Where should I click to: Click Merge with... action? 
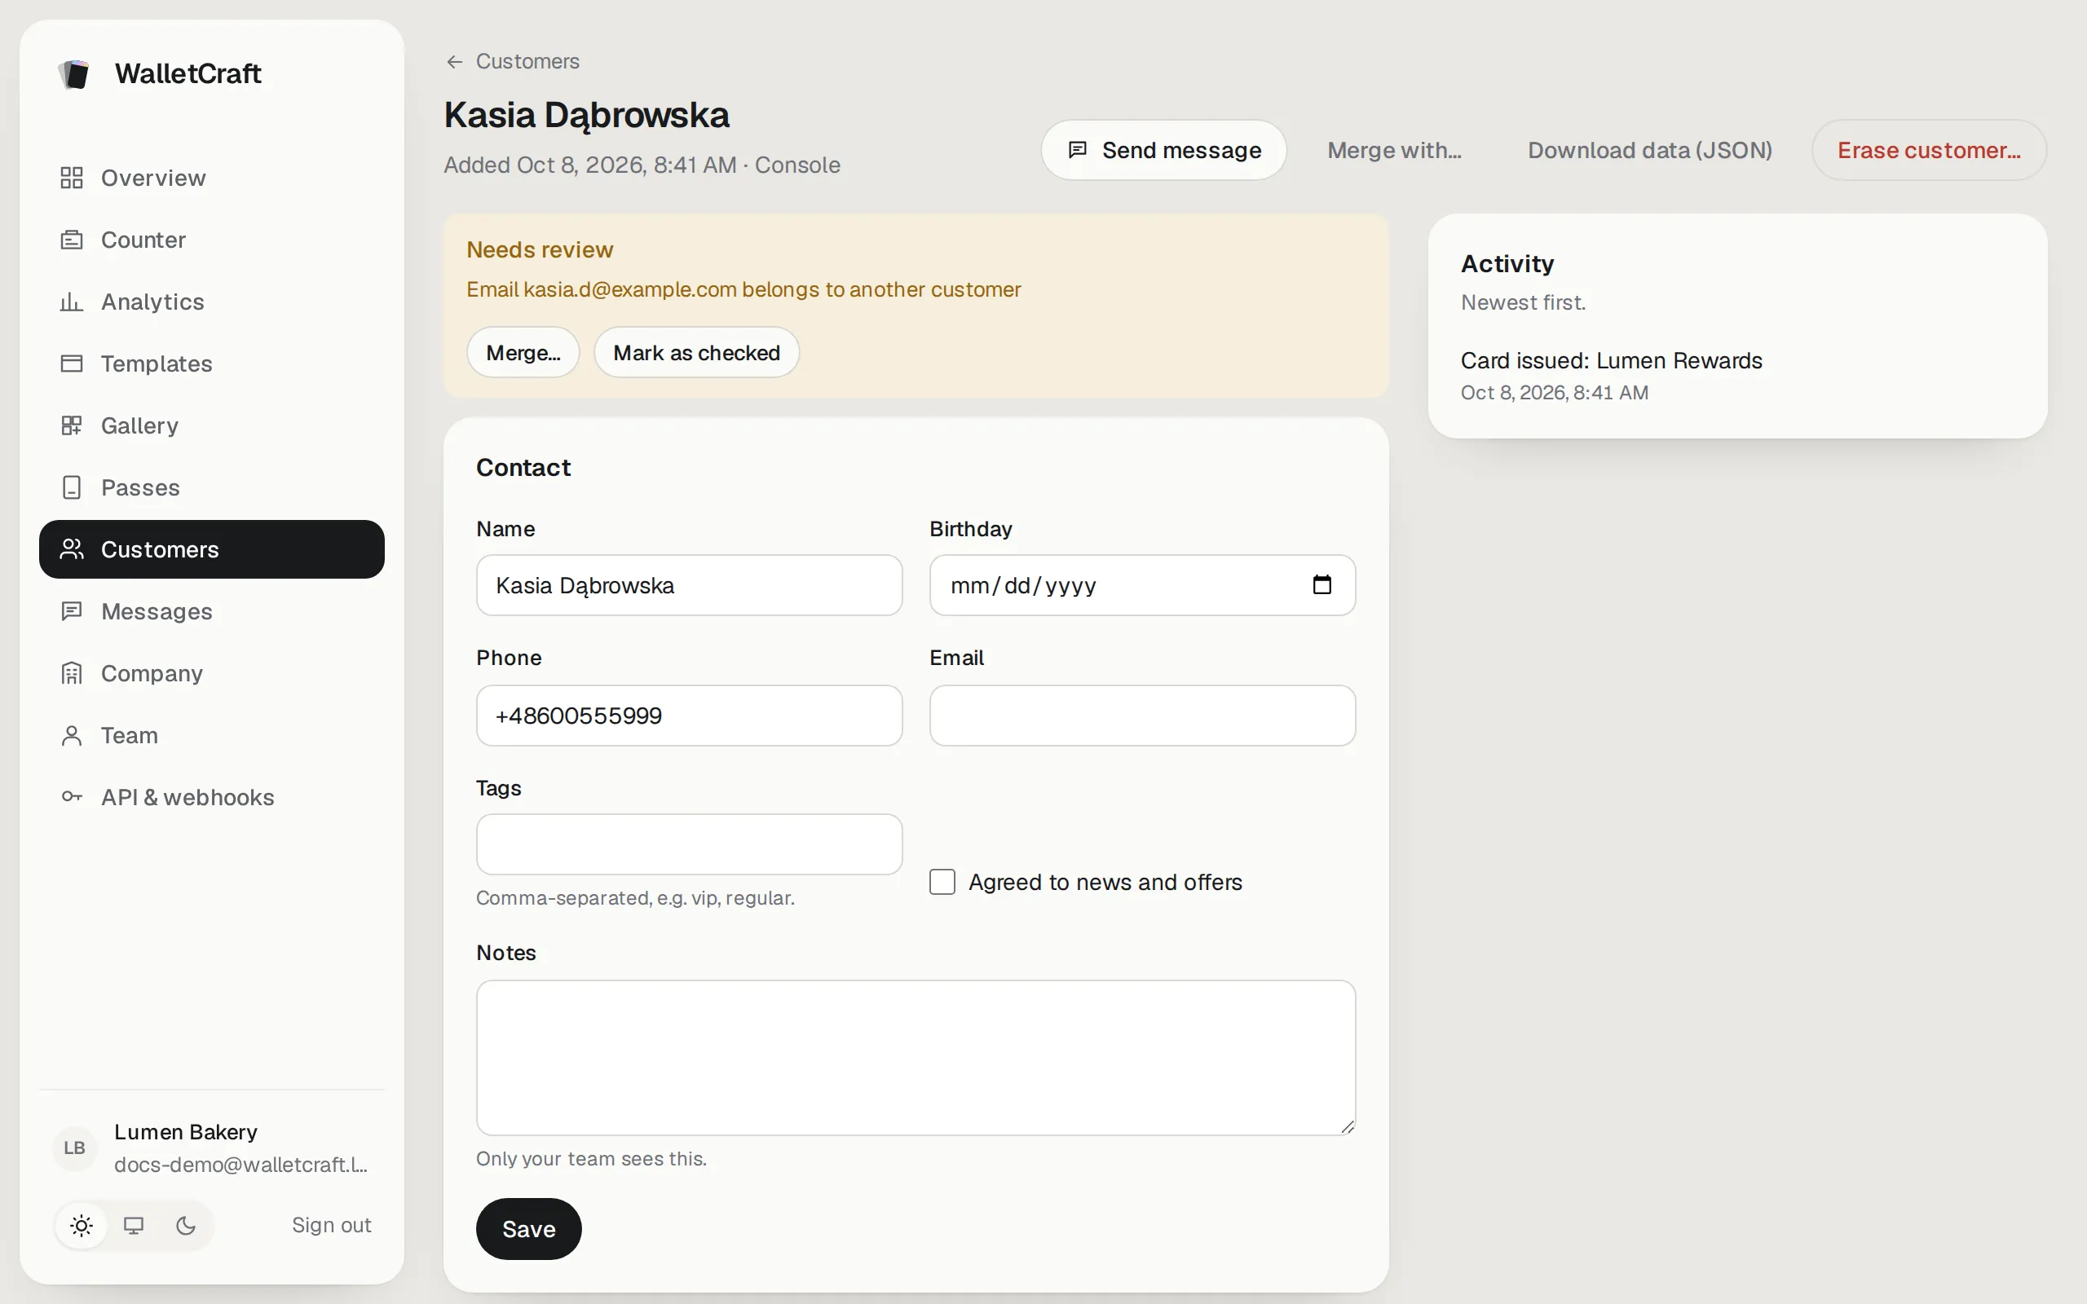(x=1393, y=150)
